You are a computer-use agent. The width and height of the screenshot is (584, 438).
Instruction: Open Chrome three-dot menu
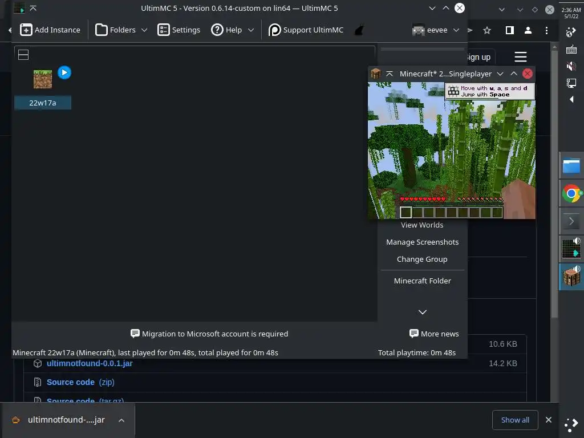click(546, 30)
